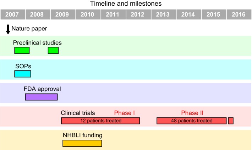Click the black Nature paper arrow
This screenshot has width=252, height=150.
pos(8,29)
